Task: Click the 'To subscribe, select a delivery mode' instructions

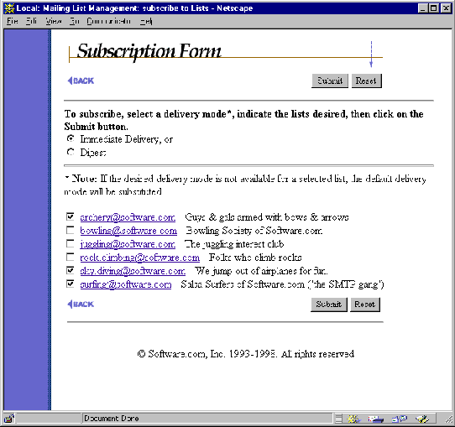Action: [x=243, y=120]
